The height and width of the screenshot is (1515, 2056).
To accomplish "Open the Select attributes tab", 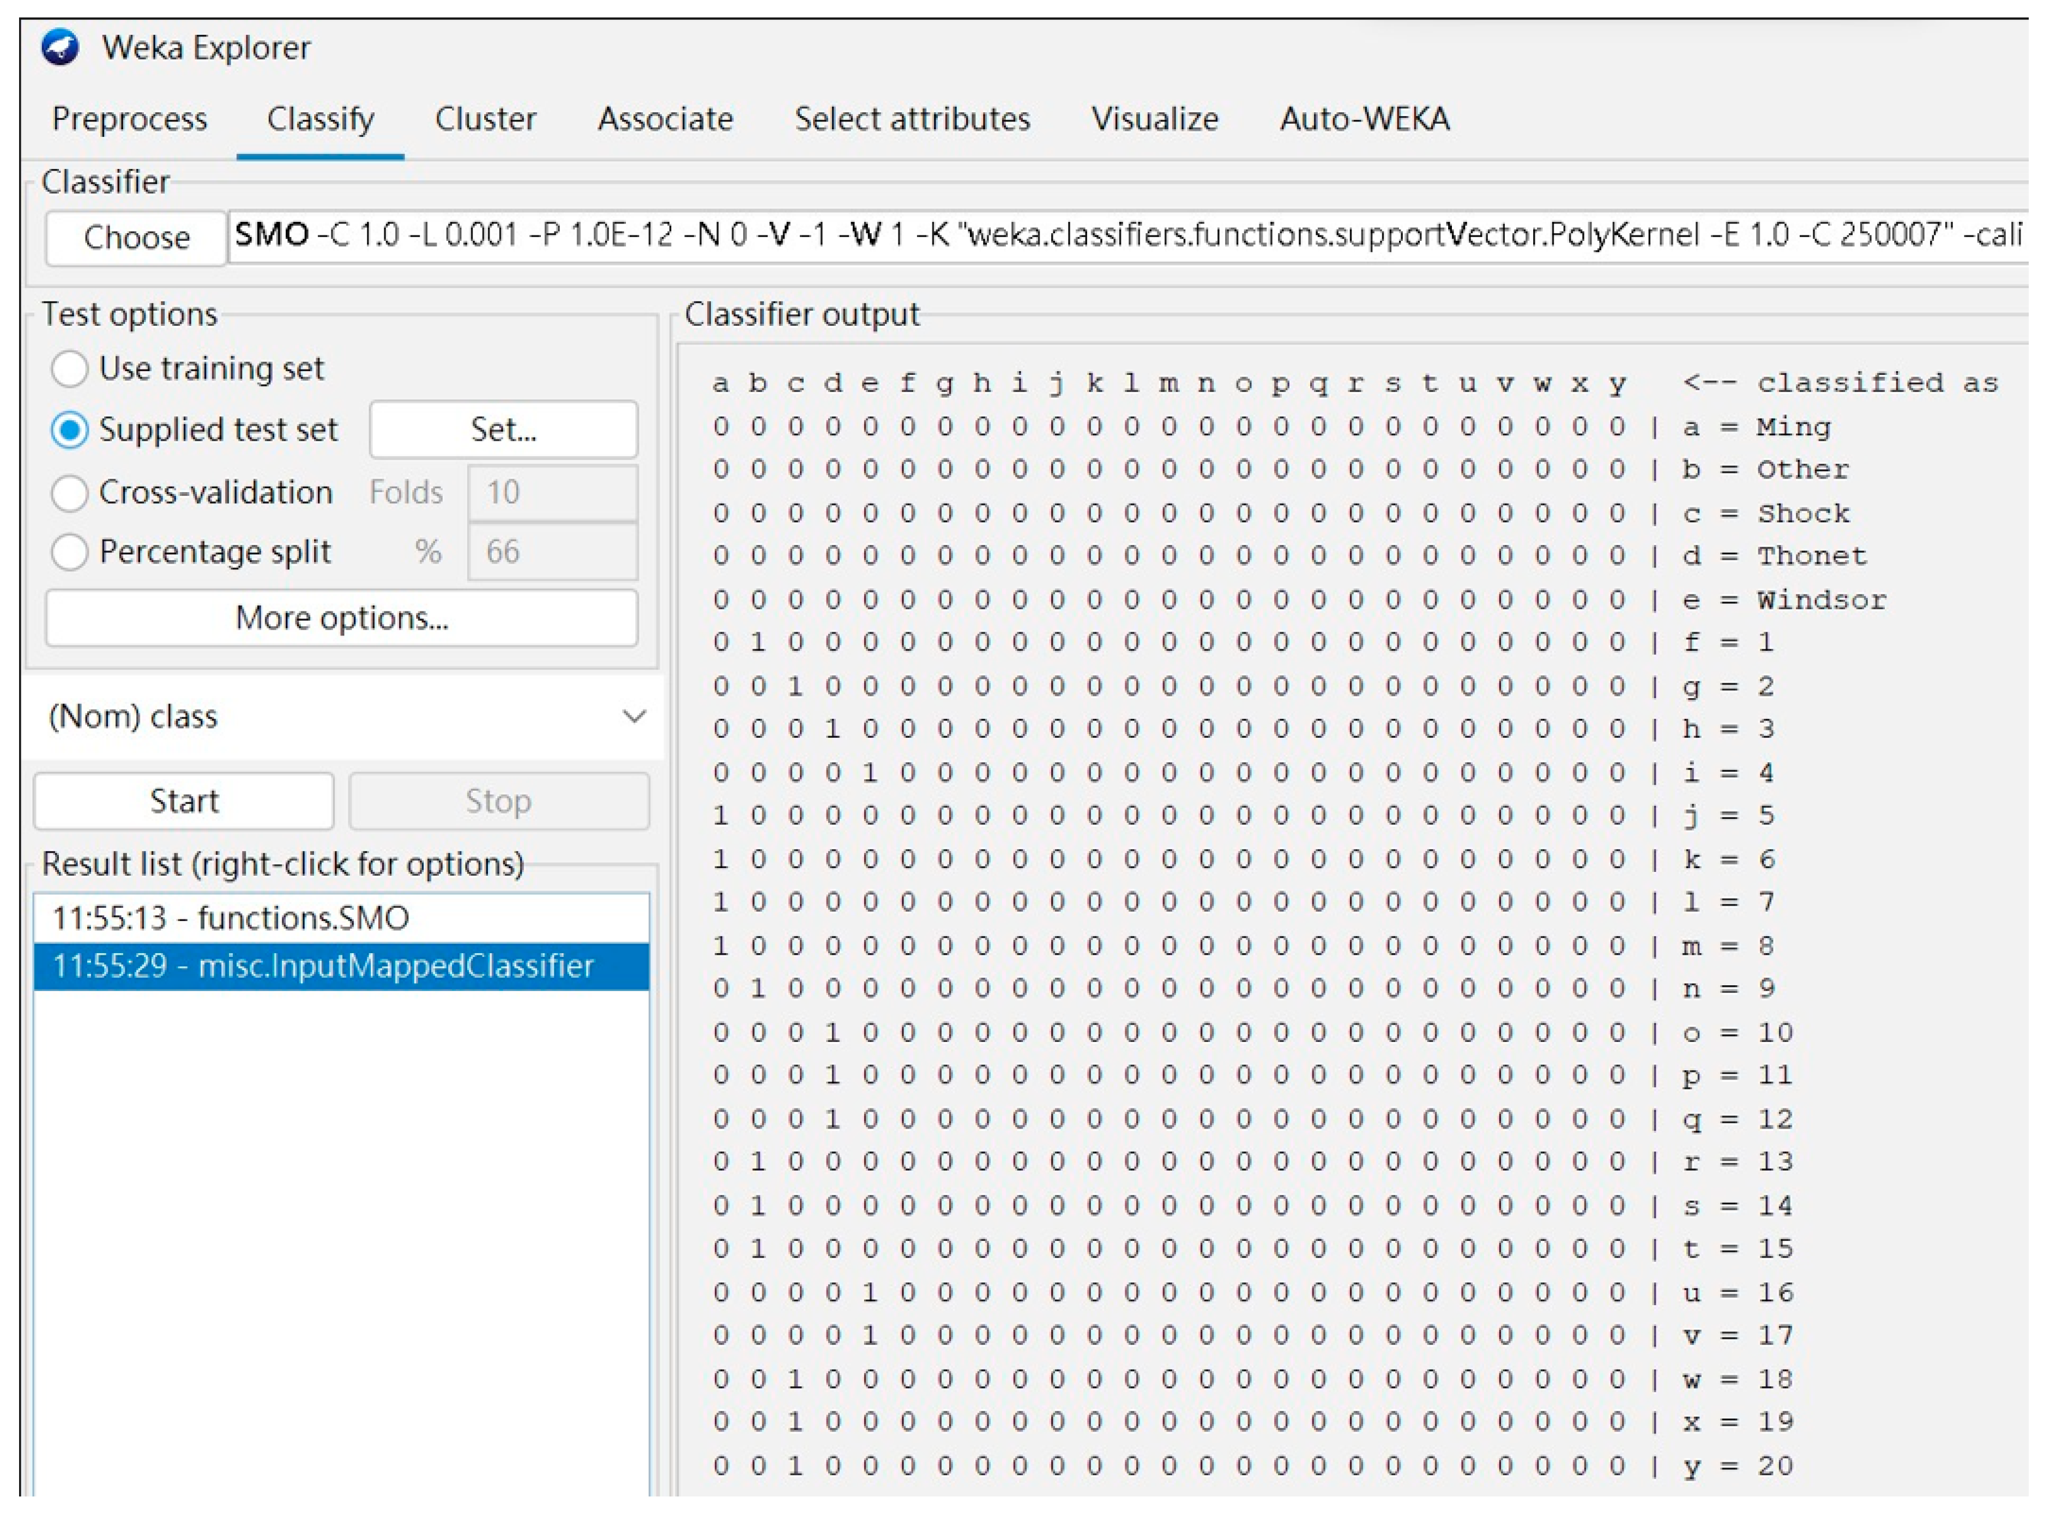I will [x=912, y=119].
